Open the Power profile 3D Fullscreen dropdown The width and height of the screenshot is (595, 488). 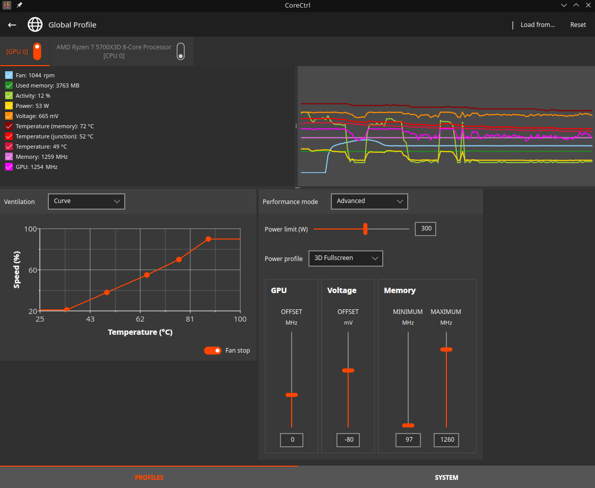click(345, 258)
